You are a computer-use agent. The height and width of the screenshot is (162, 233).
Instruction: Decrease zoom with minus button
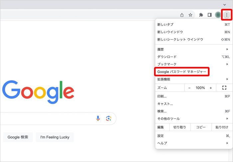click(189, 88)
